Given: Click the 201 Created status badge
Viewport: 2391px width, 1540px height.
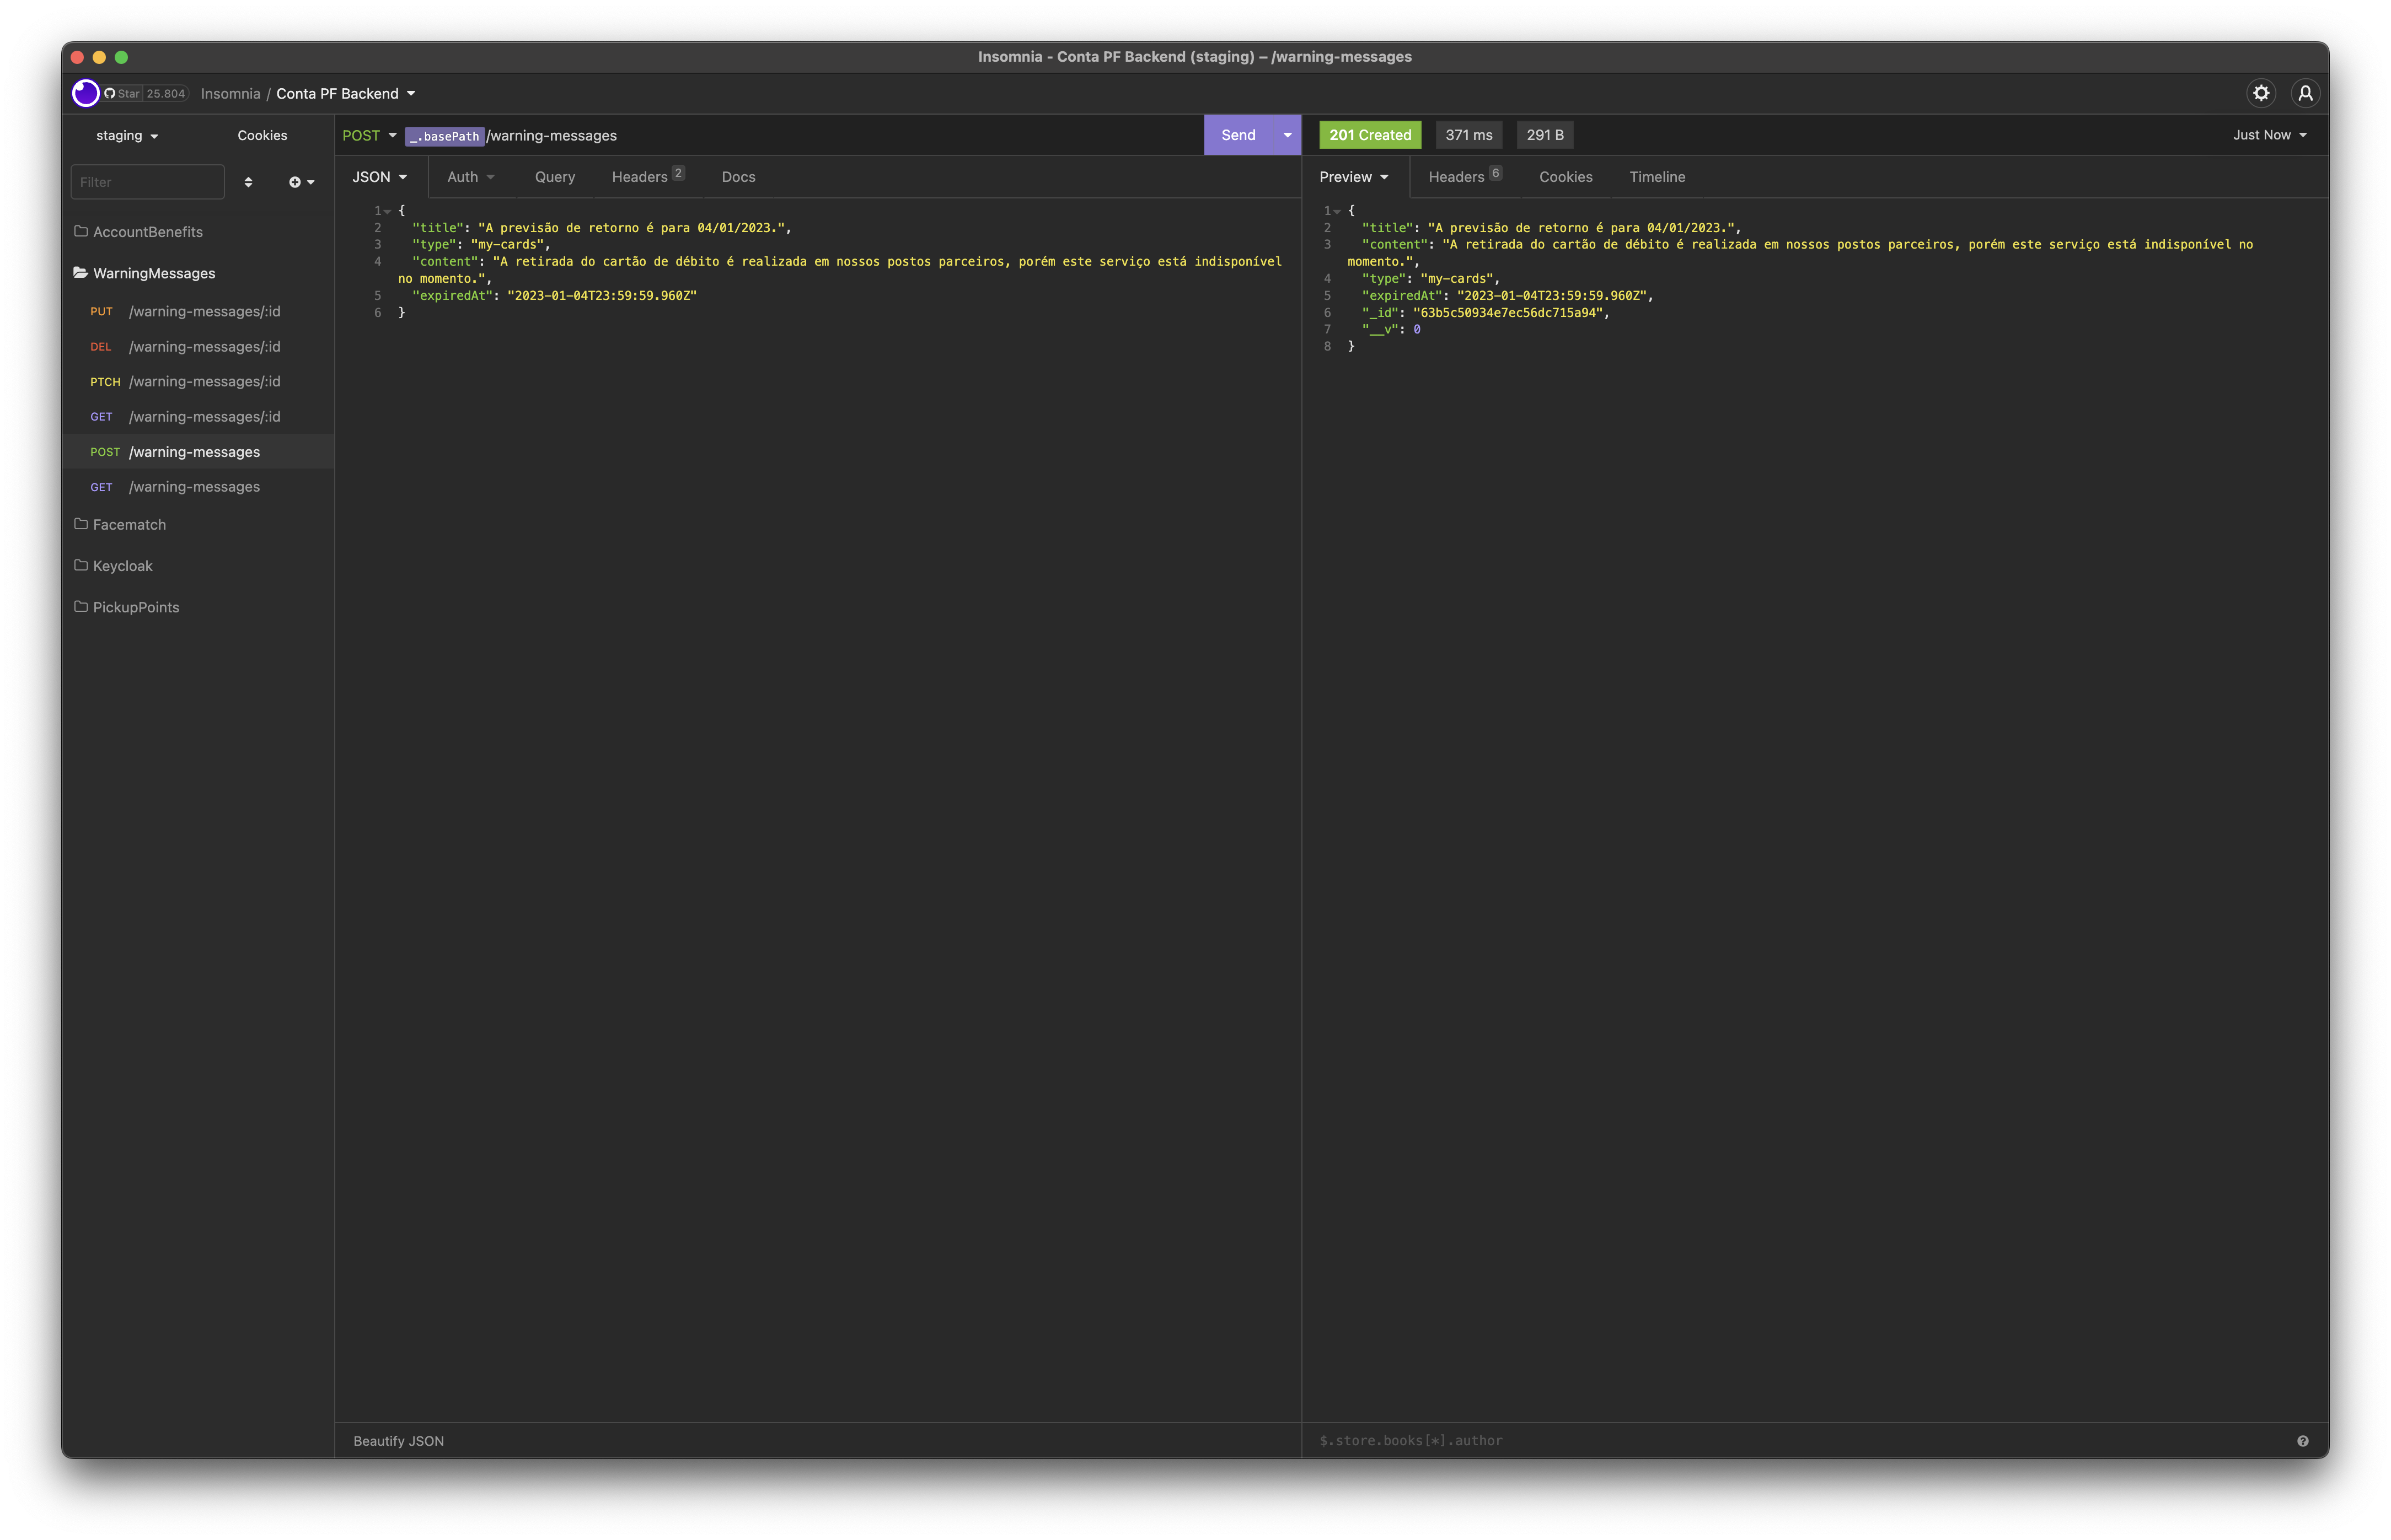Looking at the screenshot, I should (1370, 135).
